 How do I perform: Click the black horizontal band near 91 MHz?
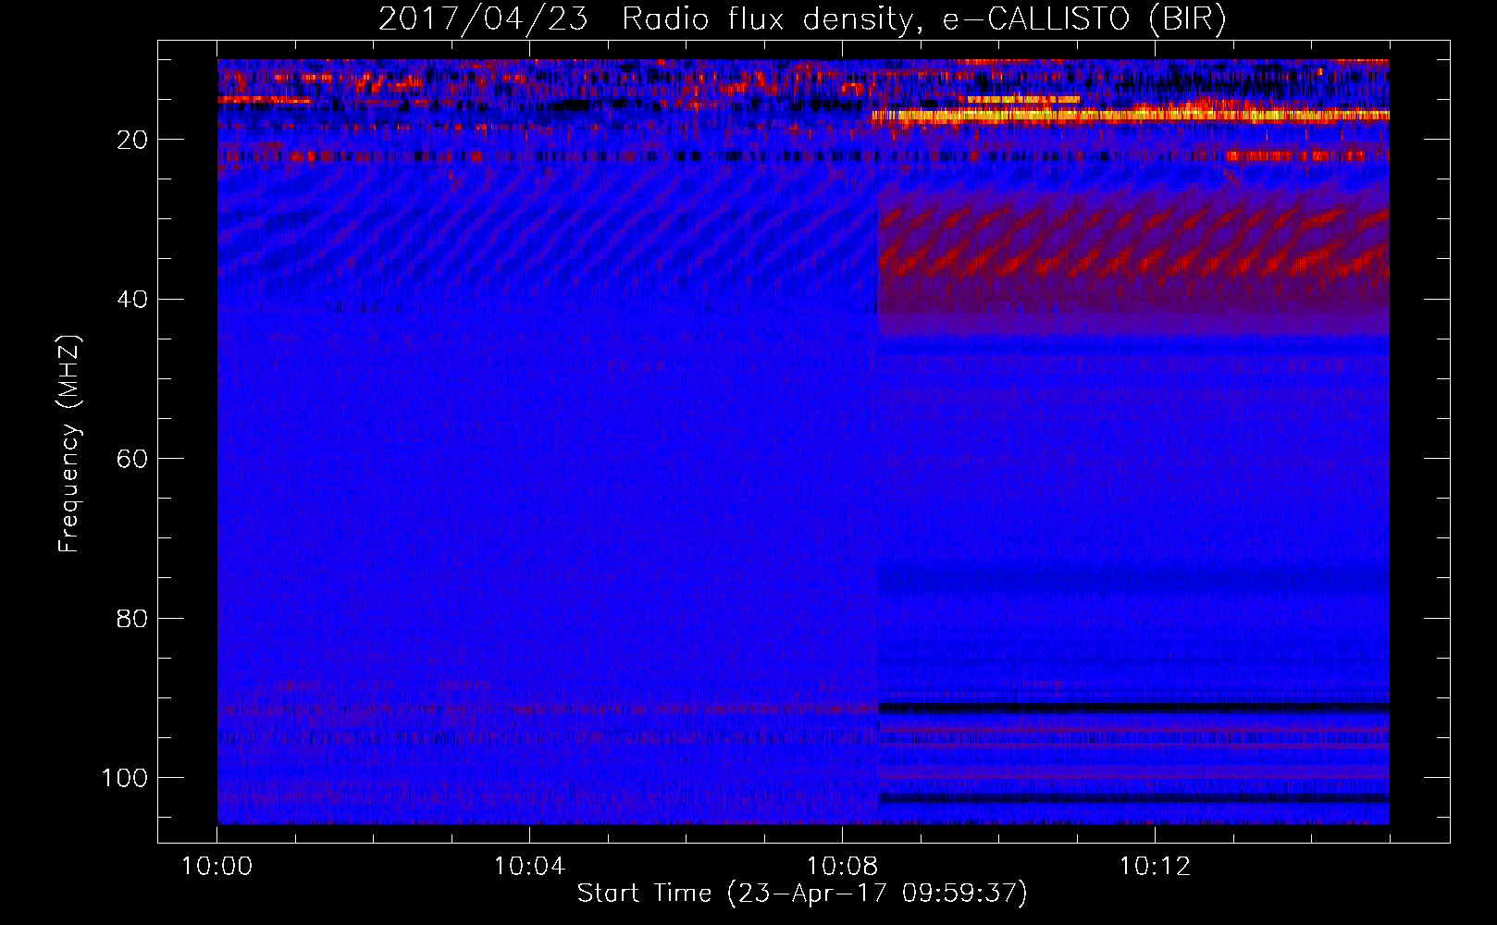1133,708
